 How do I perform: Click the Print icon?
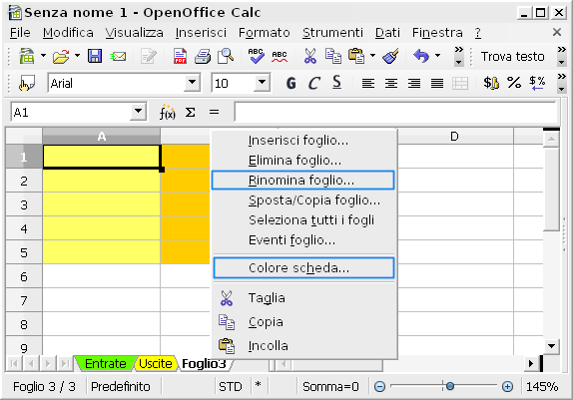[x=203, y=56]
